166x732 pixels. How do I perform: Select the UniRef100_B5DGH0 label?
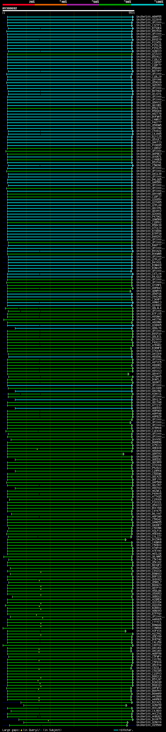point(149,68)
